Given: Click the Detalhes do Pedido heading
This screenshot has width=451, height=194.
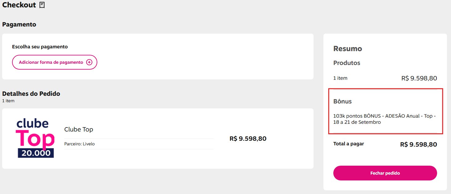Looking at the screenshot, I should (x=31, y=94).
